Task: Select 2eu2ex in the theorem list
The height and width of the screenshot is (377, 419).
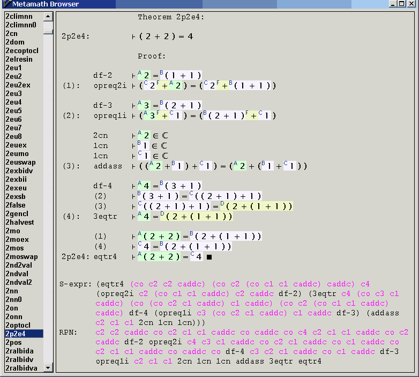Action: tap(18, 85)
